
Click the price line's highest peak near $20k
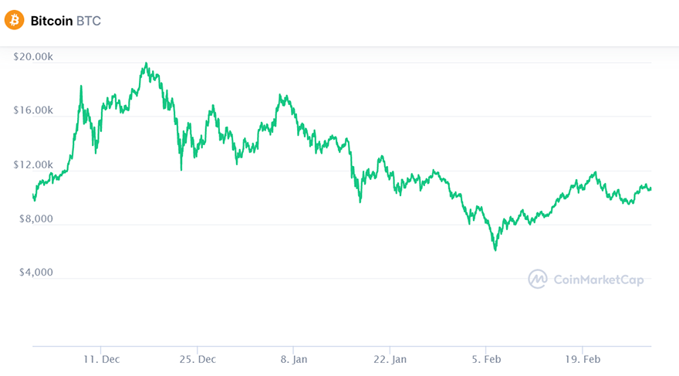pyautogui.click(x=146, y=64)
